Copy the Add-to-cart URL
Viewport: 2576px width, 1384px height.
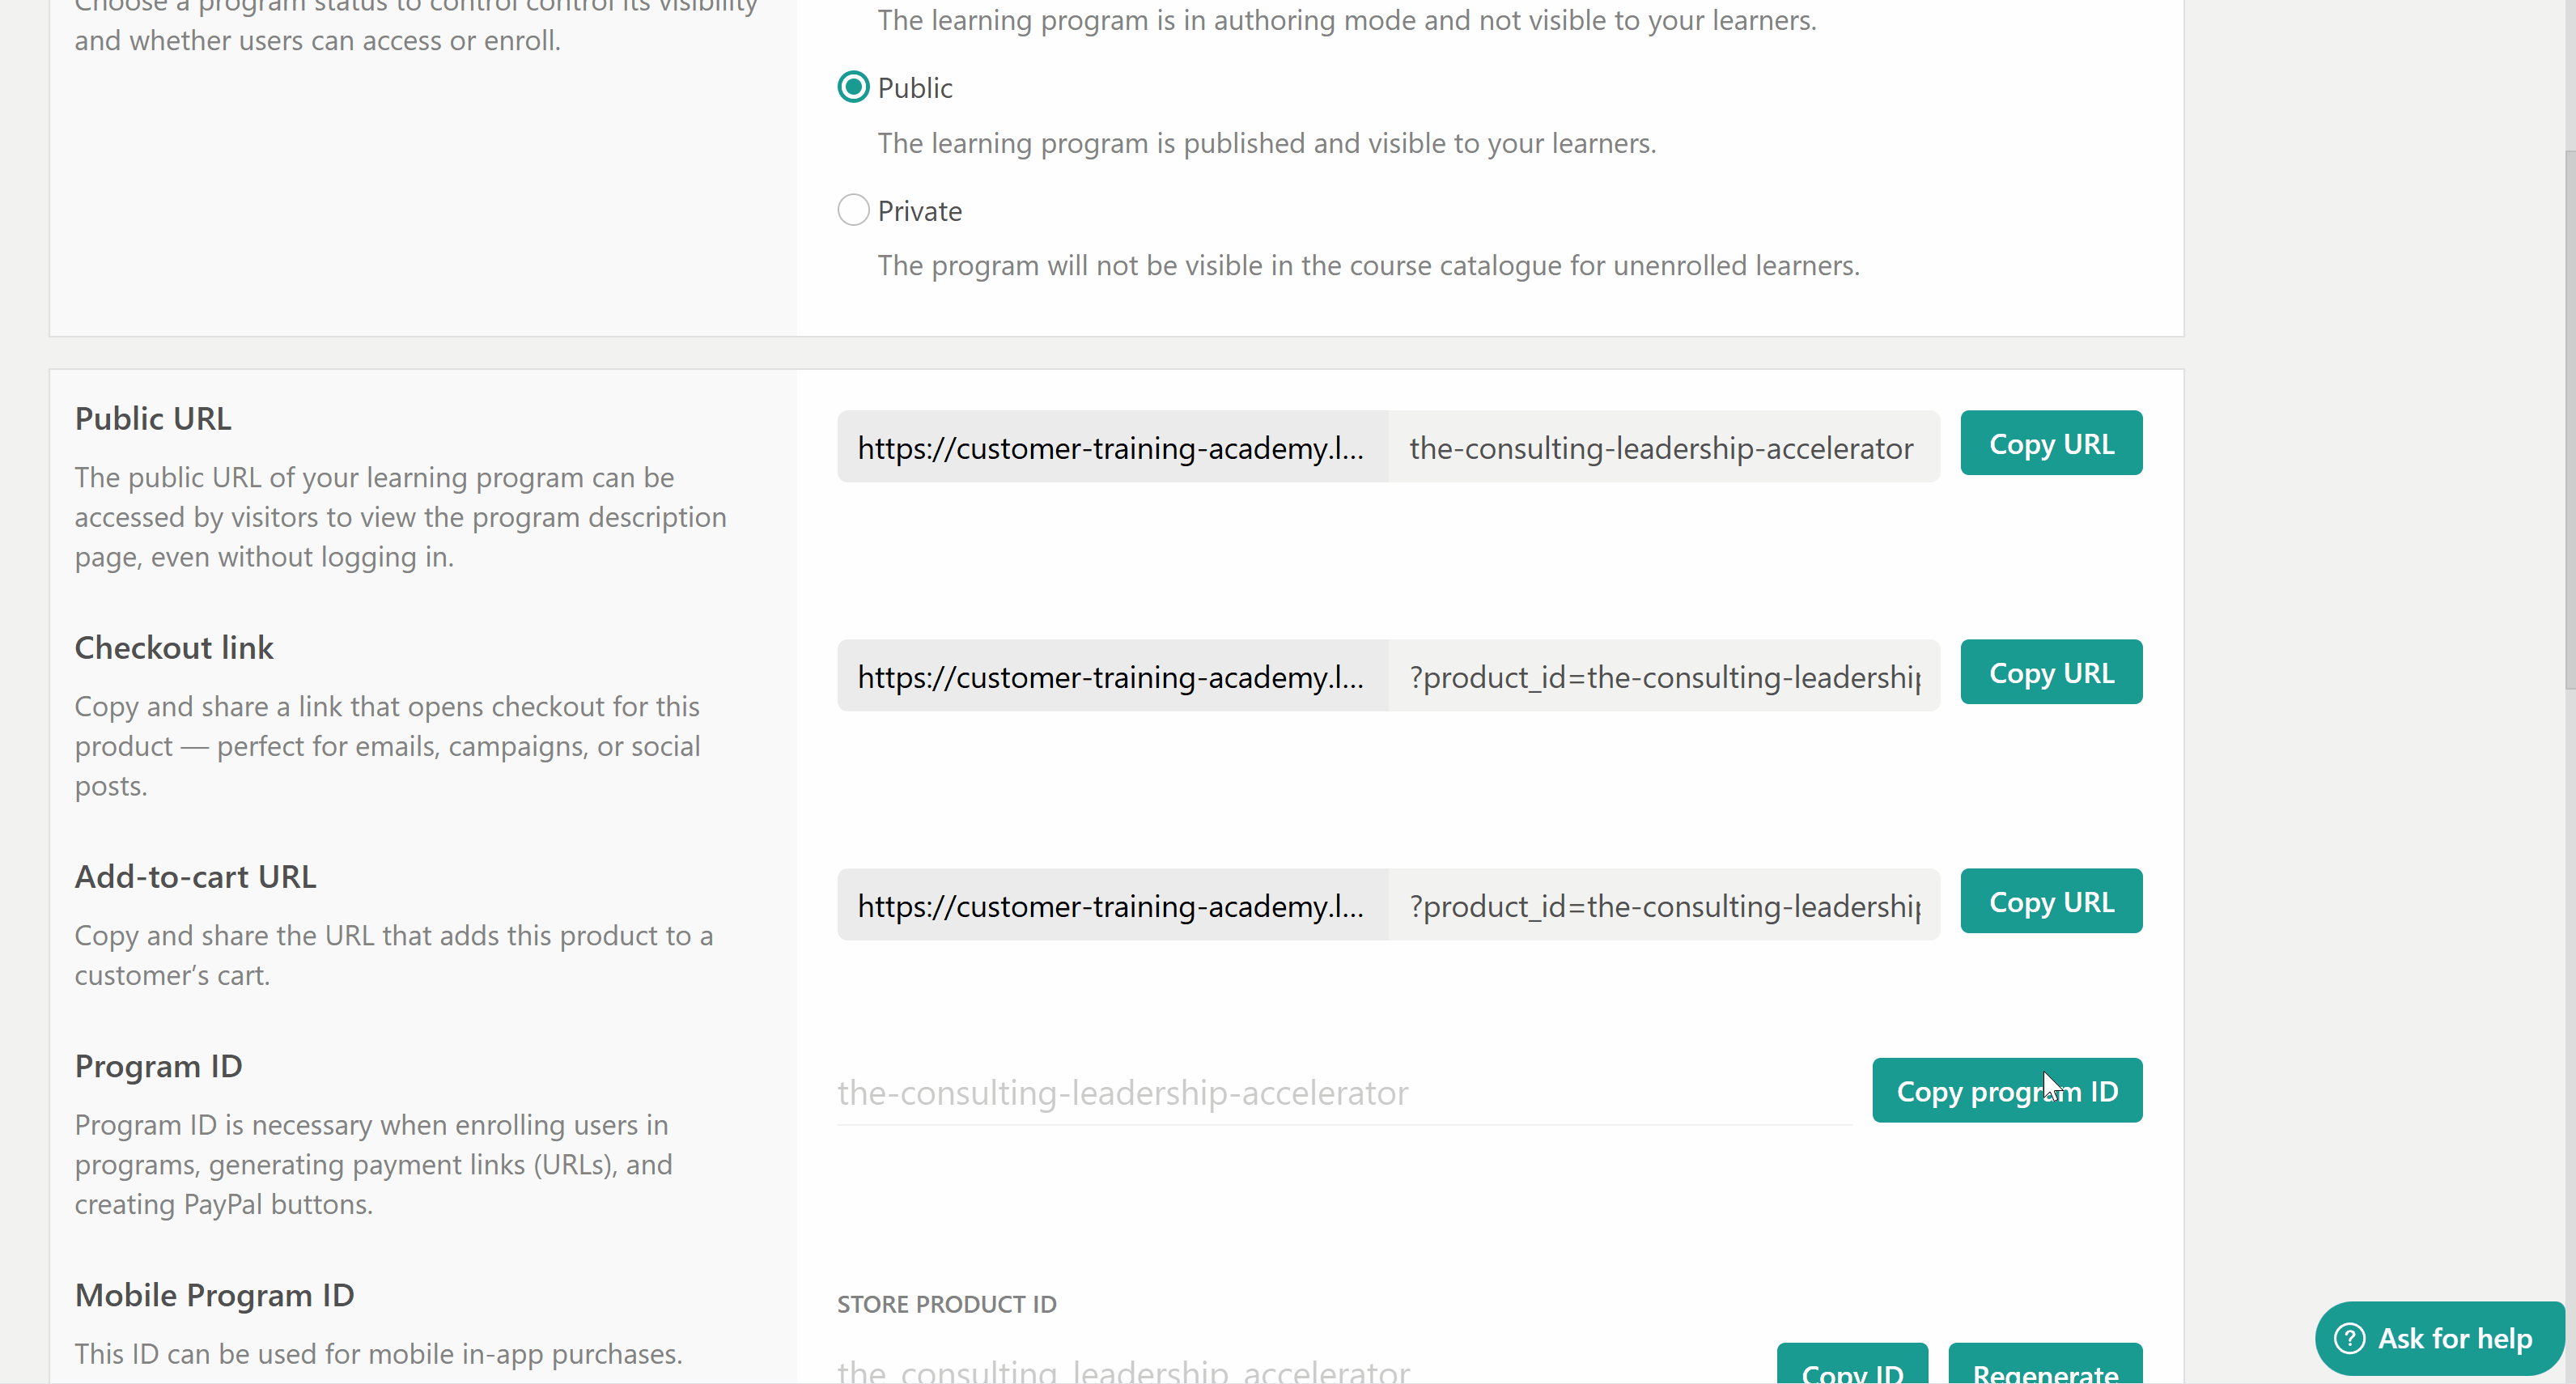(2050, 901)
